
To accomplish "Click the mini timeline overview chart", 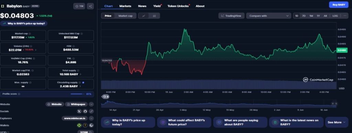I will (219, 104).
